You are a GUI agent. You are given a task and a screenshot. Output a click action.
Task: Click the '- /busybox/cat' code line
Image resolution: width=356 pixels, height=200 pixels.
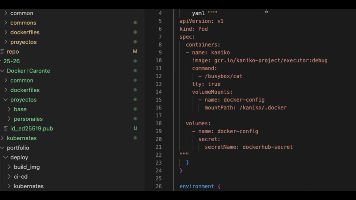pos(220,76)
